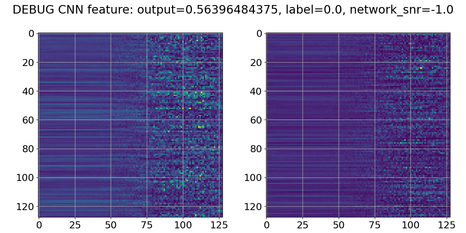
Task: Click bright yellow pixel in right heatmap
Action: [421, 68]
